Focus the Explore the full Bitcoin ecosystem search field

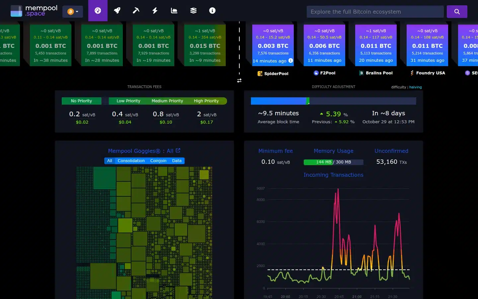375,12
